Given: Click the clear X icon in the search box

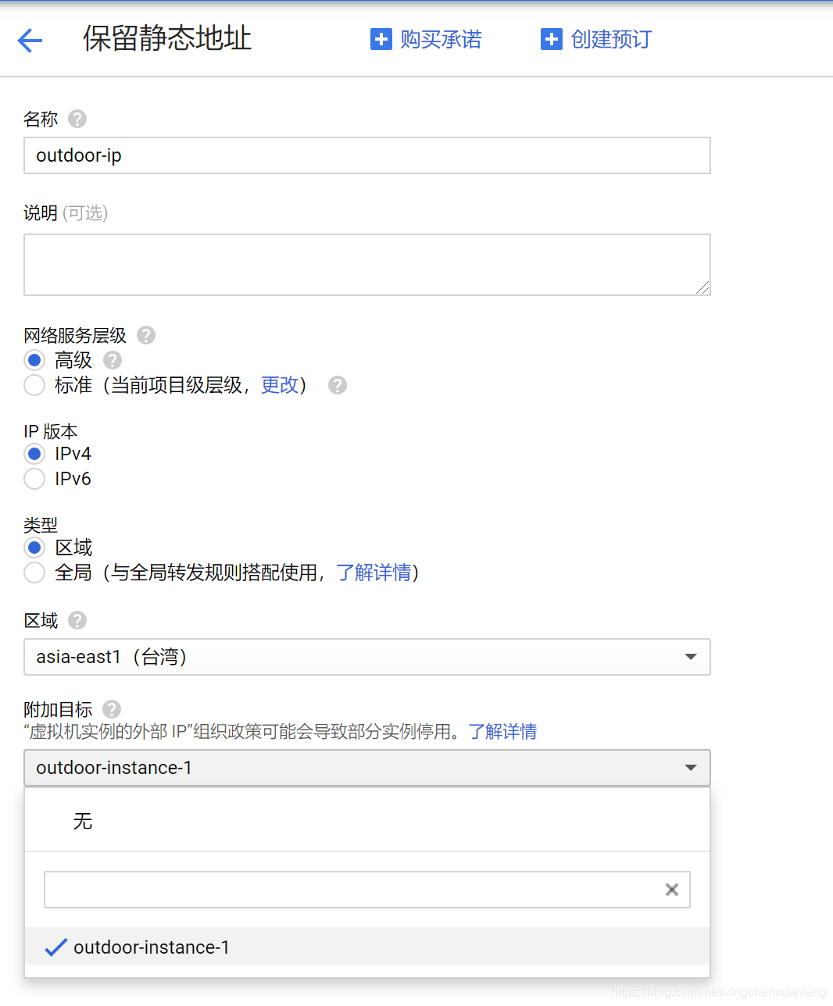Looking at the screenshot, I should pos(671,889).
